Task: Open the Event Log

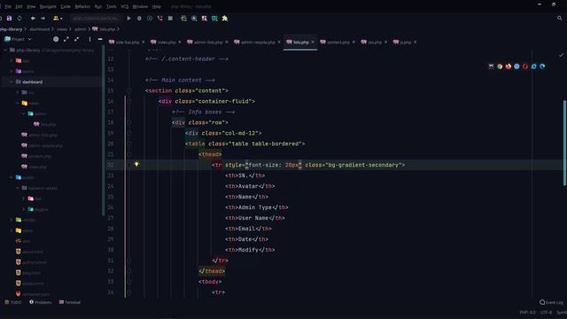Action: 551,302
